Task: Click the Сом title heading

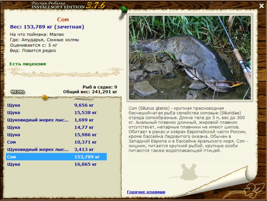Action: click(63, 20)
